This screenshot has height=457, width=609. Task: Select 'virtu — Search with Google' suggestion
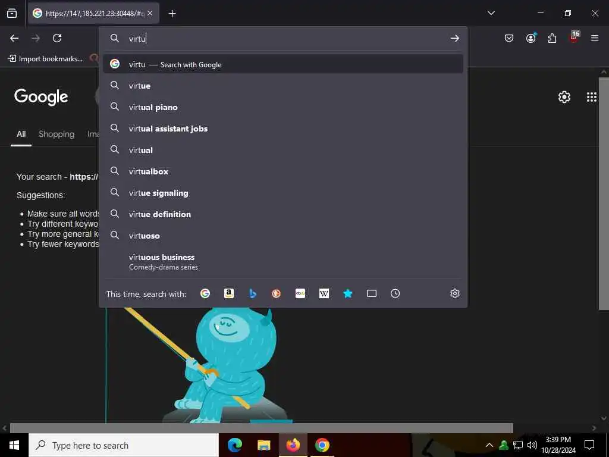[x=283, y=64]
